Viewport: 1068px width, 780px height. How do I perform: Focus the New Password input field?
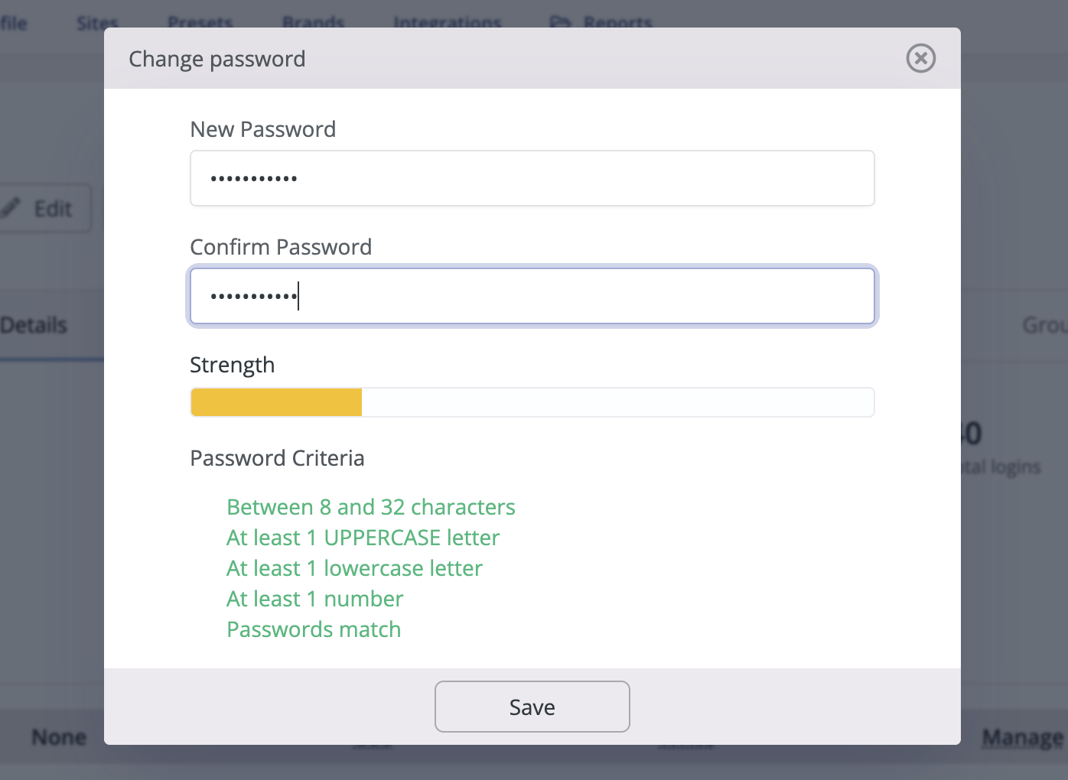coord(532,178)
